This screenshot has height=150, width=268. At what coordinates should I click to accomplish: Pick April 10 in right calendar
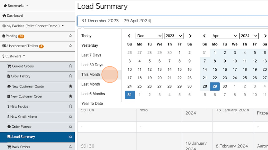tap(235, 61)
